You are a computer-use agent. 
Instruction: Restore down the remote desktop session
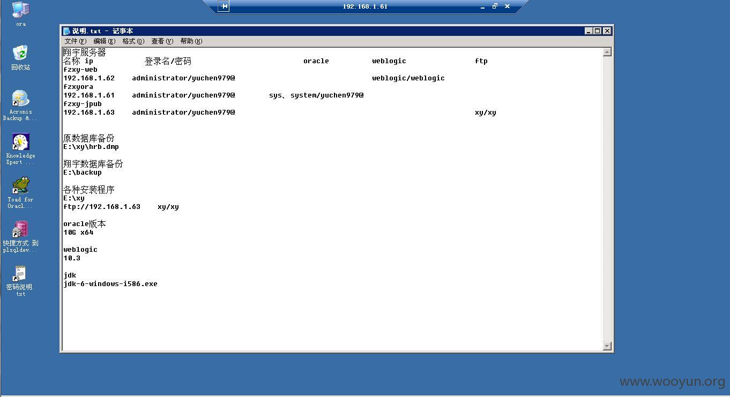[495, 6]
